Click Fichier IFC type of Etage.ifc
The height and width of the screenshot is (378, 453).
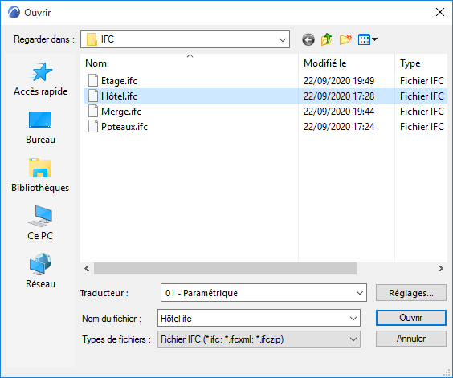[422, 81]
